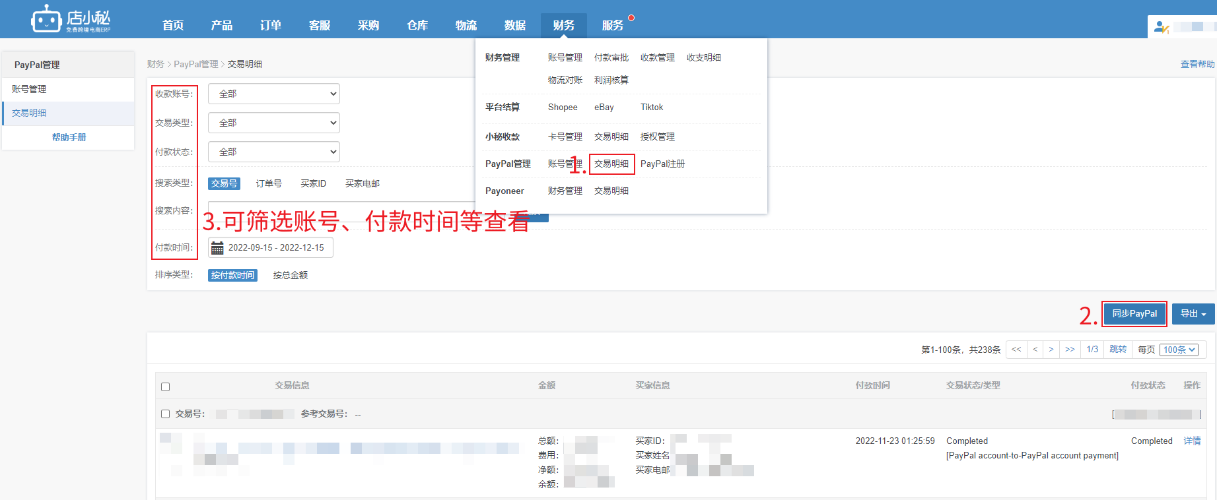The height and width of the screenshot is (500, 1217).
Task: Open 详情 for the Completed transaction
Action: pyautogui.click(x=1192, y=441)
